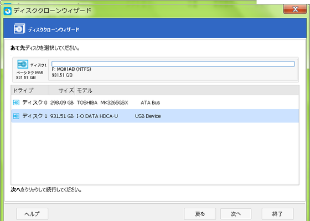Image resolution: width=310 pixels, height=221 pixels.
Task: Click the ディスク1 disk icon in preview panel
Action: (23, 64)
